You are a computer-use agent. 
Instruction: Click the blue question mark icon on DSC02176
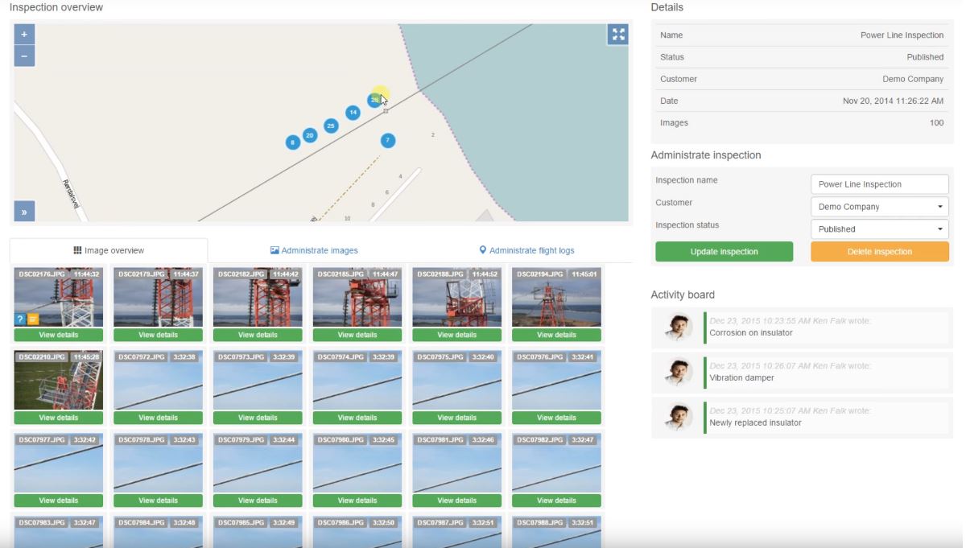(20, 319)
